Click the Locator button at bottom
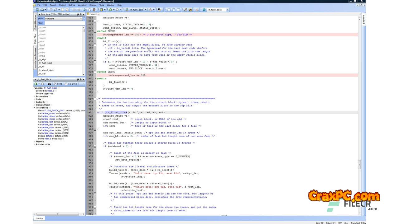 click(x=39, y=218)
